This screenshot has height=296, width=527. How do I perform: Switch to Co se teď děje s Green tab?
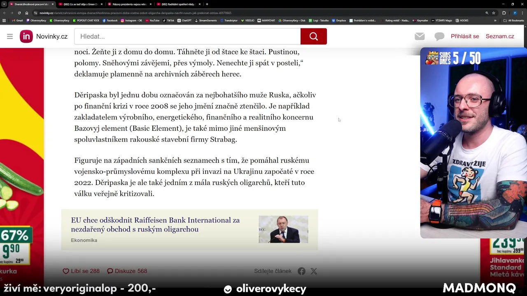[81, 4]
